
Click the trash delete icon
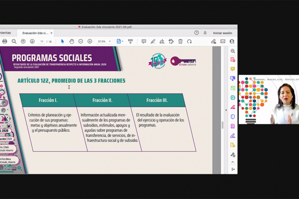pos(180,41)
